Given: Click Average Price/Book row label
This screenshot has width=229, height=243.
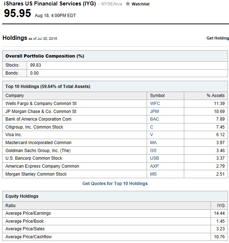Looking at the screenshot, I should pyautogui.click(x=25, y=221).
